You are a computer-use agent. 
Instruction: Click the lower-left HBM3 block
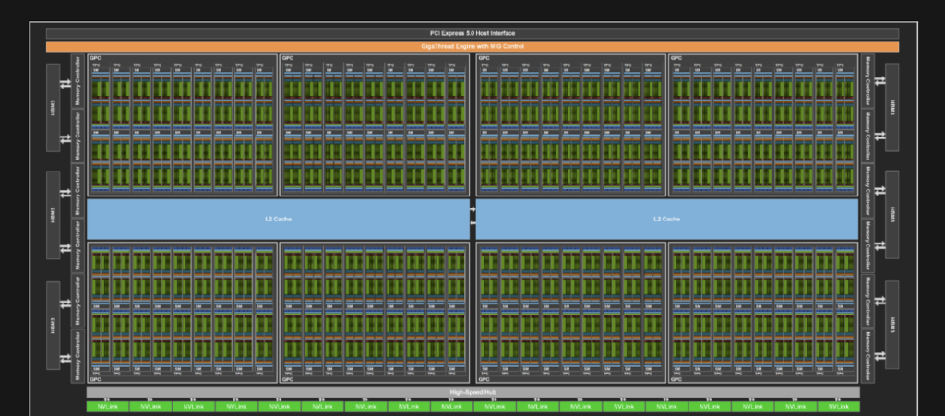[53, 325]
